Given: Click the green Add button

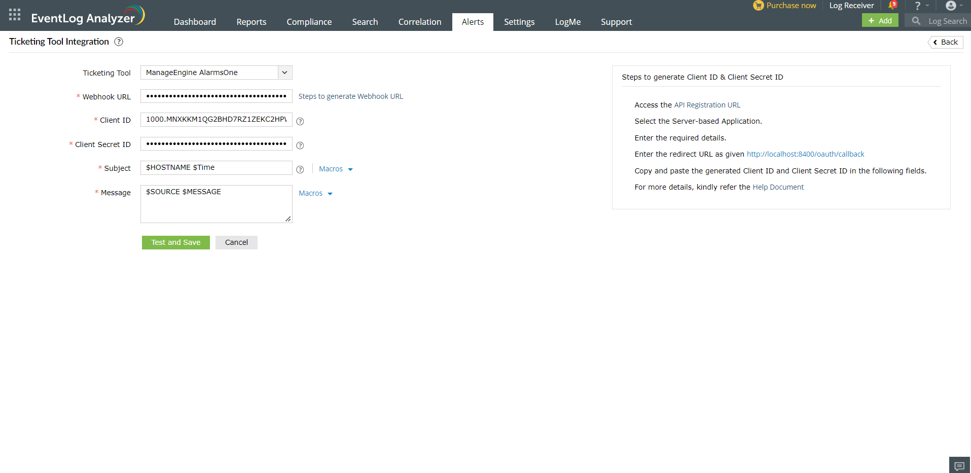Looking at the screenshot, I should (x=880, y=20).
